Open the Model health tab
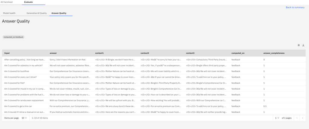This screenshot has width=309, height=129. coord(9,13)
